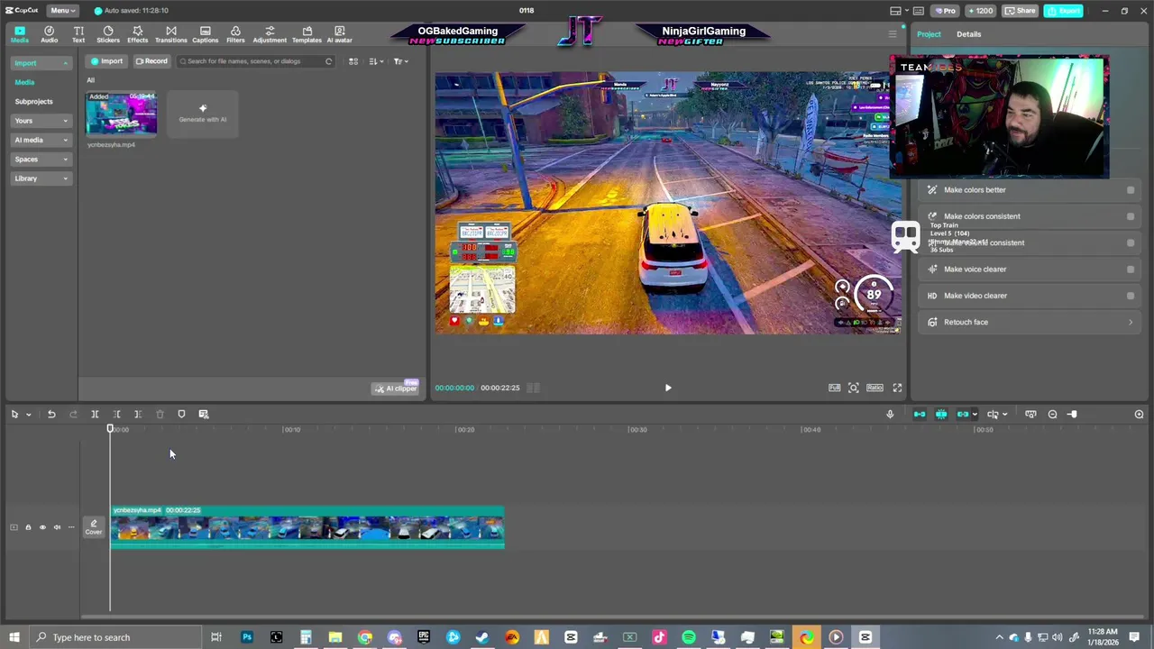This screenshot has width=1154, height=649.
Task: Toggle main track magnet
Action: pyautogui.click(x=920, y=414)
